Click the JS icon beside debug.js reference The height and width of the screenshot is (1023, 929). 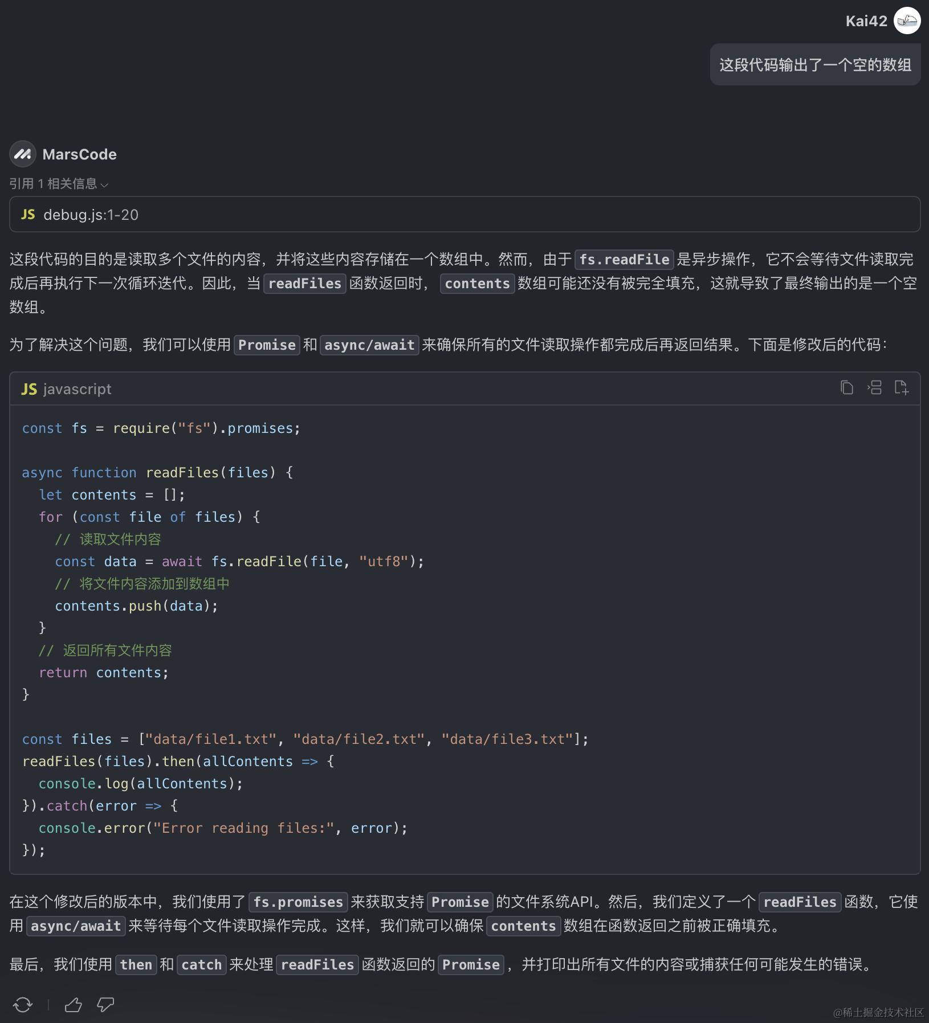[28, 214]
